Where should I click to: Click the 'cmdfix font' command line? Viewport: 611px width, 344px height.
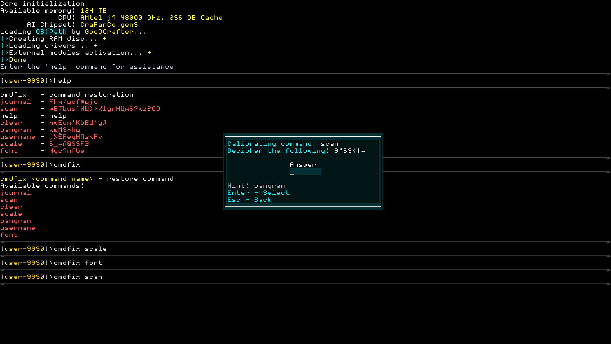[x=78, y=263]
